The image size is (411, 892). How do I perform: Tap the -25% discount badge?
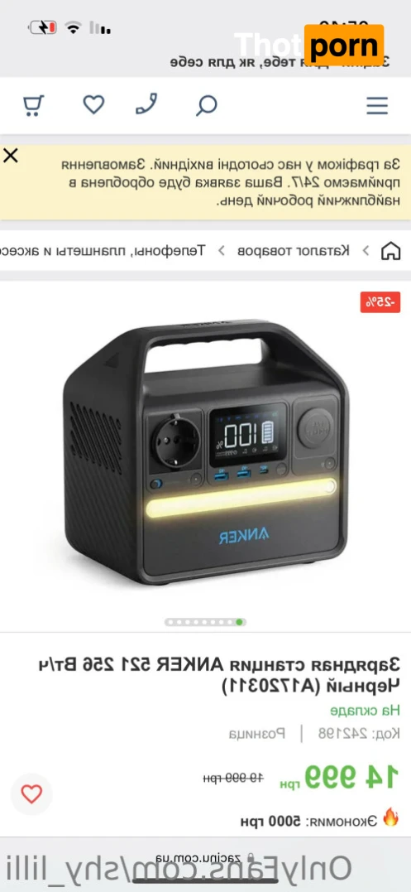[380, 302]
